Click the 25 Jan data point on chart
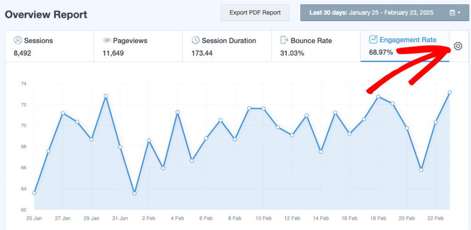The image size is (471, 230). click(34, 193)
